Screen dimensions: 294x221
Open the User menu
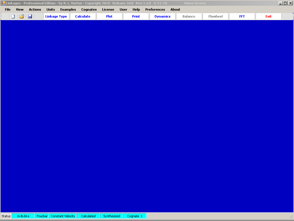[x=123, y=9]
